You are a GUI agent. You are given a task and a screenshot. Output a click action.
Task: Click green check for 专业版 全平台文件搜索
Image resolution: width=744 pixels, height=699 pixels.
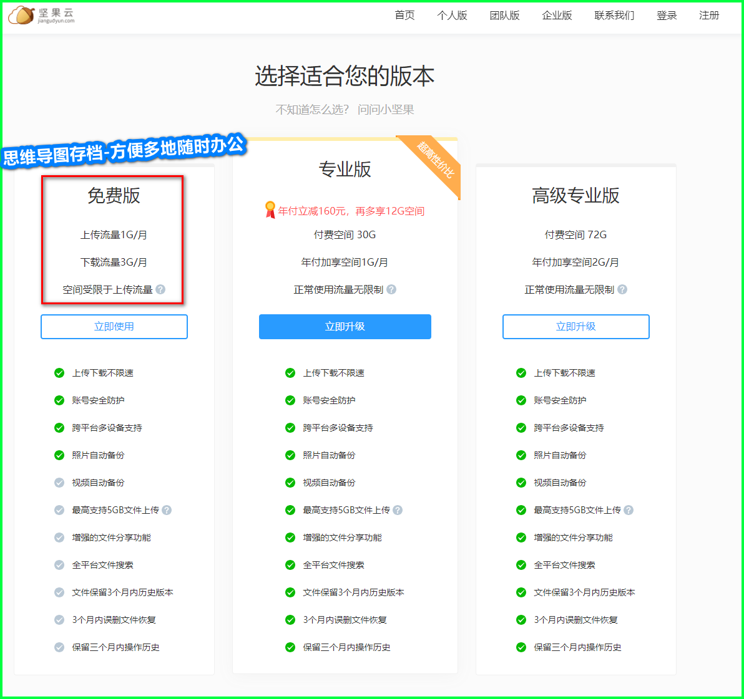point(290,566)
